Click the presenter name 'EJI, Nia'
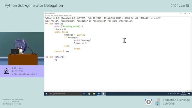Image resolution: width=192 pixels, height=108 pixels. click(x=17, y=68)
